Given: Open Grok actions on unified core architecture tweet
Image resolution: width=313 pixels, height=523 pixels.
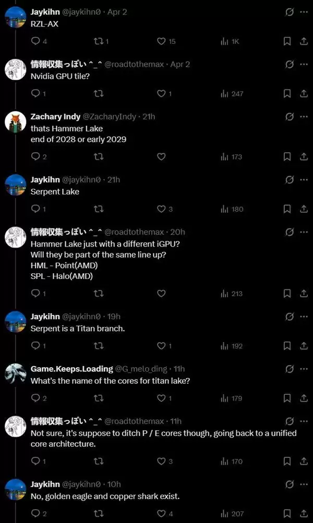Looking at the screenshot, I should pyautogui.click(x=290, y=421).
